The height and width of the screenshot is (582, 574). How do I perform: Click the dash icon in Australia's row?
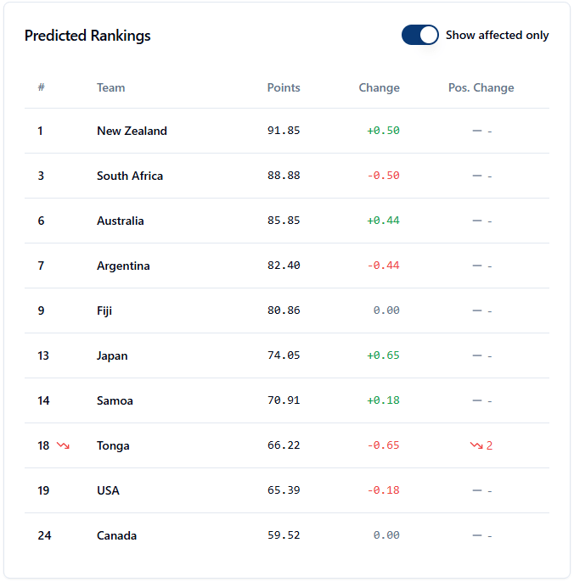click(477, 221)
